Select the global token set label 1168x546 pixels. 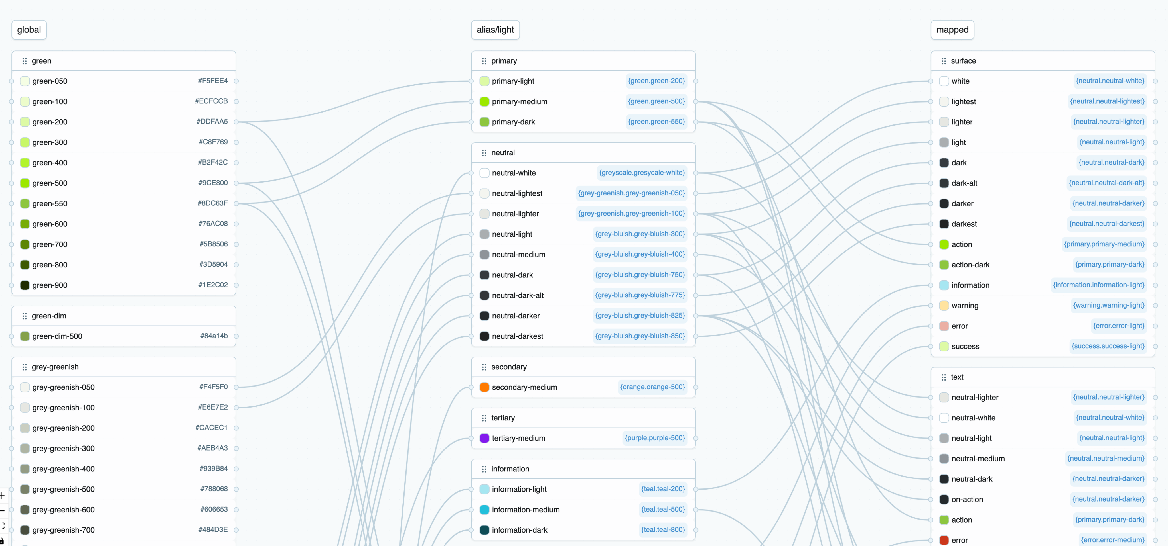coord(29,30)
